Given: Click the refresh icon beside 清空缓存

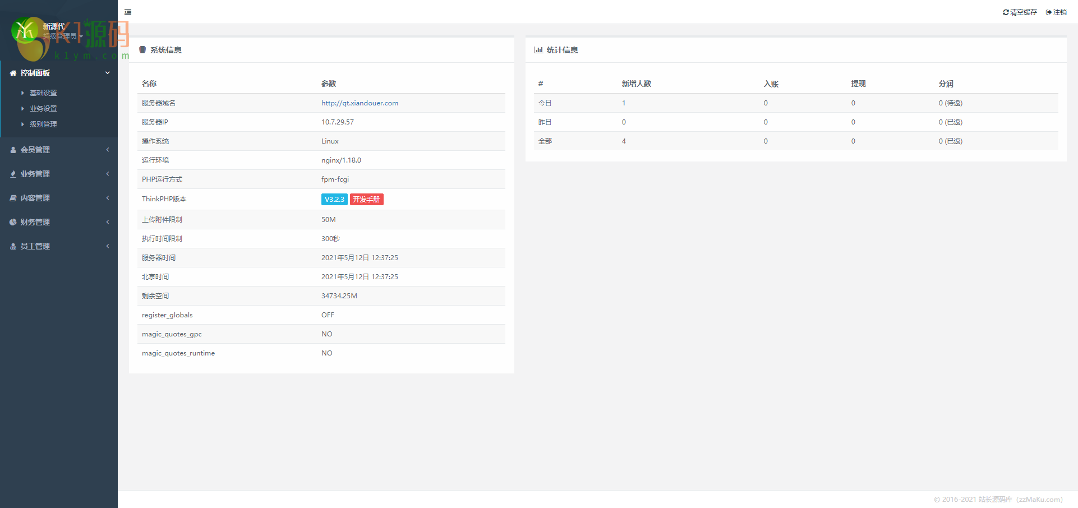Looking at the screenshot, I should 1006,12.
